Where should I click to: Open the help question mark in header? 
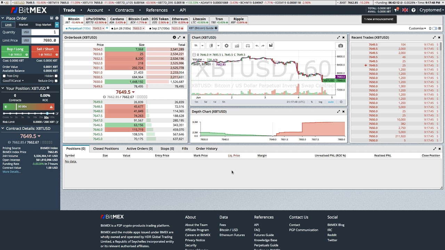(x=413, y=10)
